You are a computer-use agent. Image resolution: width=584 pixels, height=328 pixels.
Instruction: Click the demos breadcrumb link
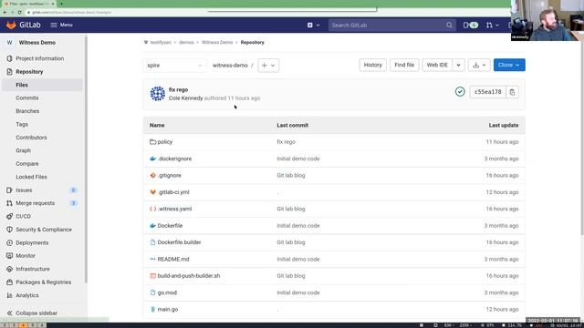click(186, 43)
